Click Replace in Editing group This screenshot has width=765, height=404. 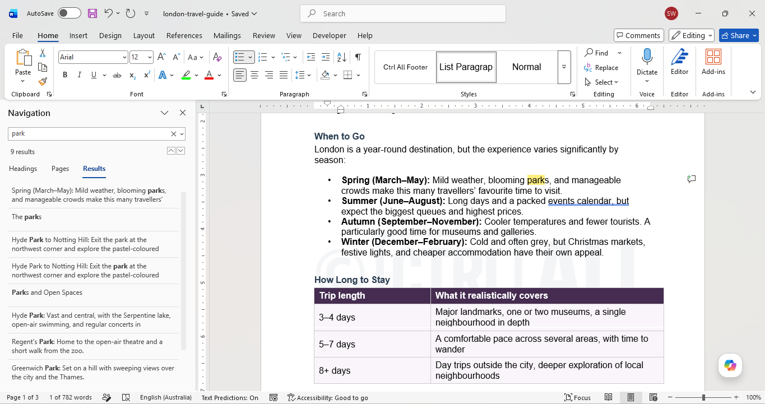coord(601,68)
